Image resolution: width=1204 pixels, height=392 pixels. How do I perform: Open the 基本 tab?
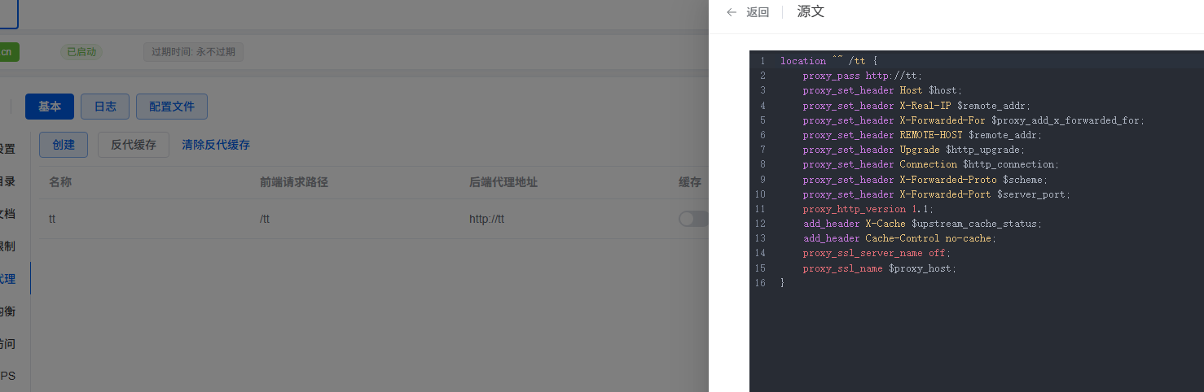pos(50,107)
